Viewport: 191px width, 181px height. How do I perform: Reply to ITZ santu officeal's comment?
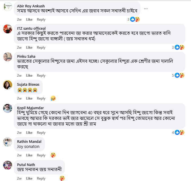pos(41,48)
